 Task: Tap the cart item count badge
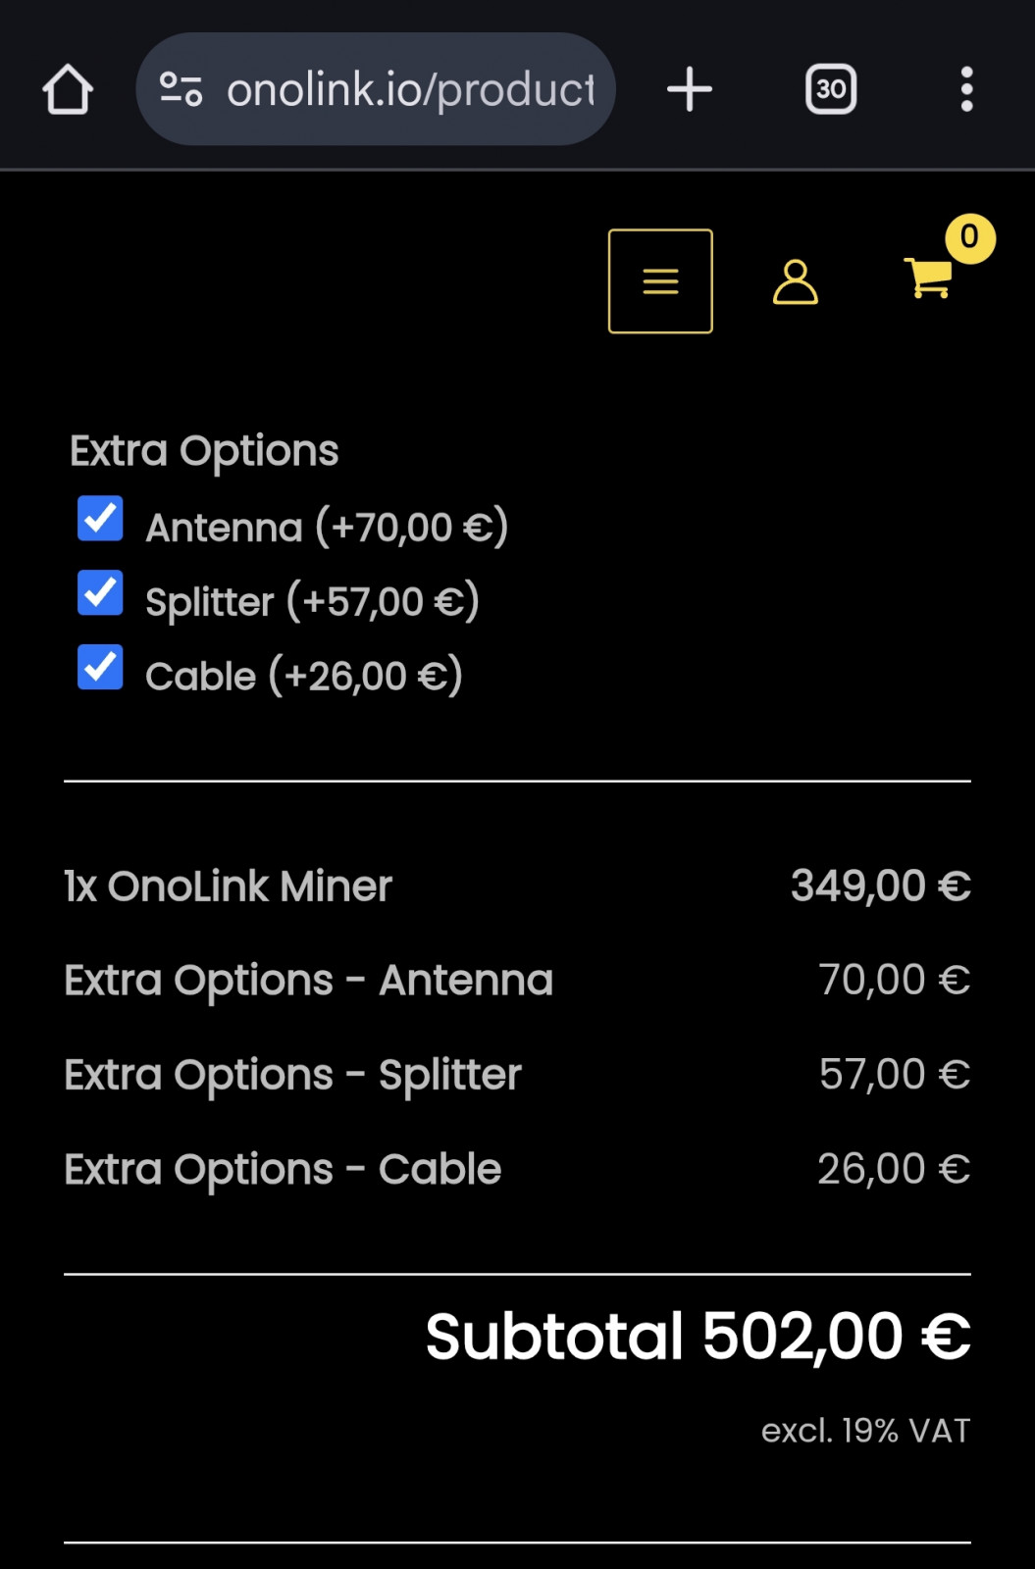[969, 237]
